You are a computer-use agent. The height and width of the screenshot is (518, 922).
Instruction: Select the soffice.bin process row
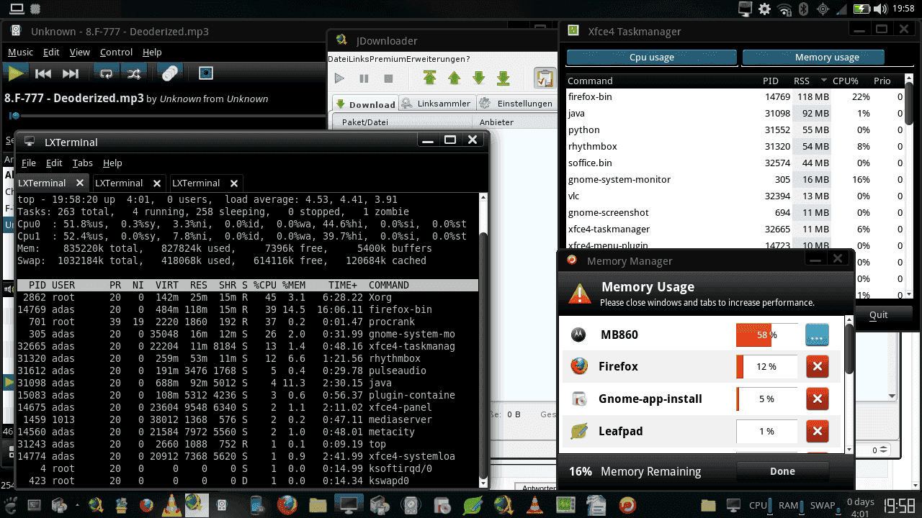[735, 163]
